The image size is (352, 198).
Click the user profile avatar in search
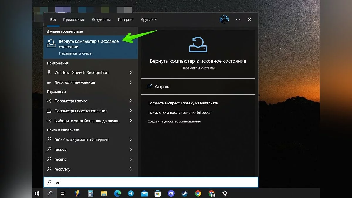tap(224, 20)
